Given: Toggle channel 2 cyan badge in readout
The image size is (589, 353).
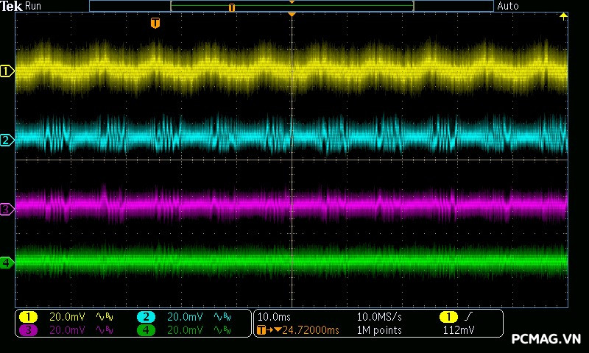Looking at the screenshot, I should pyautogui.click(x=146, y=316).
